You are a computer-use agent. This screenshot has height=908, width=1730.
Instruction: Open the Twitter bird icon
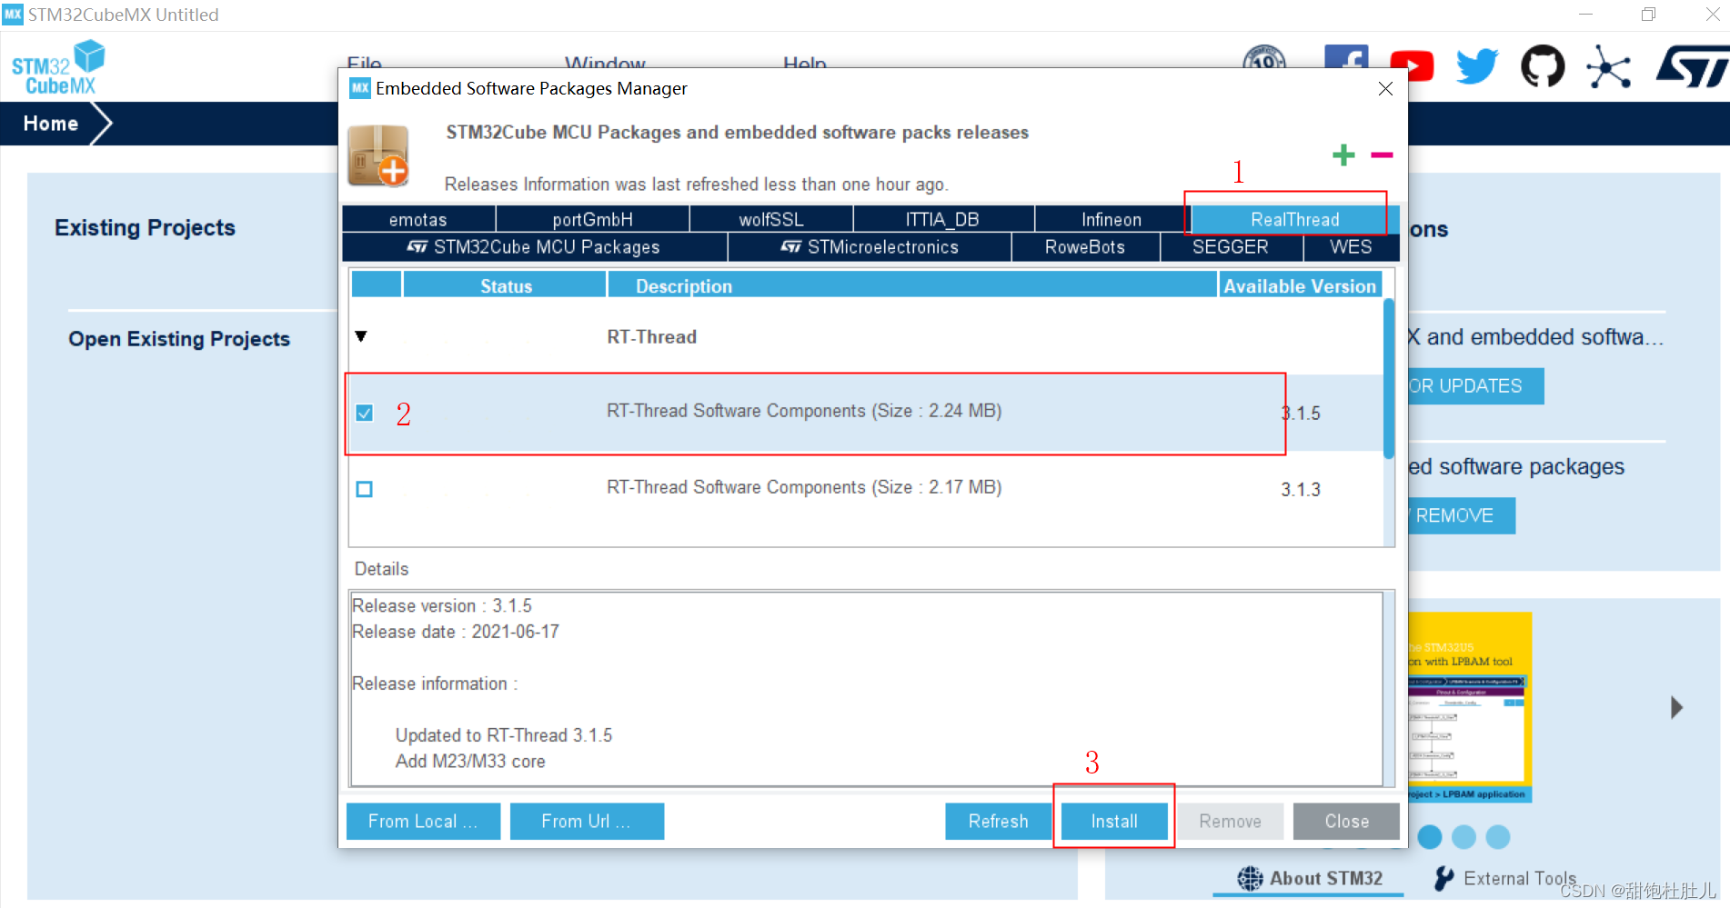(1477, 66)
